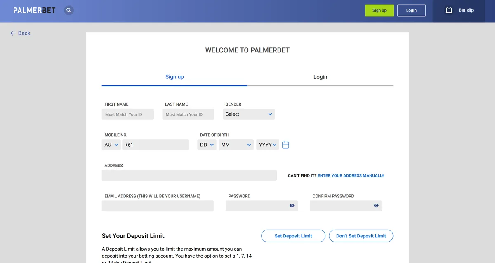Click Enter Your Address Manually link
The height and width of the screenshot is (263, 495).
pyautogui.click(x=351, y=175)
